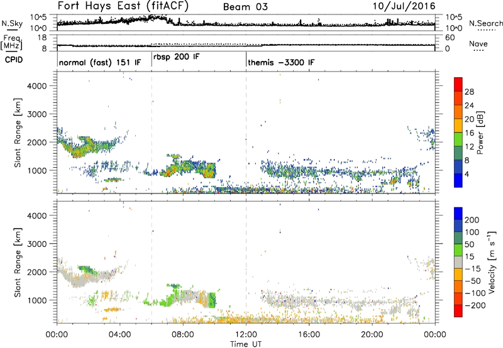
Task: Click the '60' Nave axis value
Action: (x=450, y=38)
